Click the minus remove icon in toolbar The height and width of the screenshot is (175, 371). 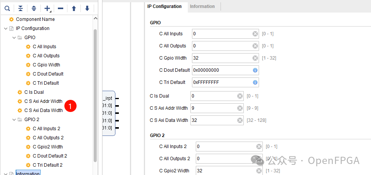(x=61, y=9)
